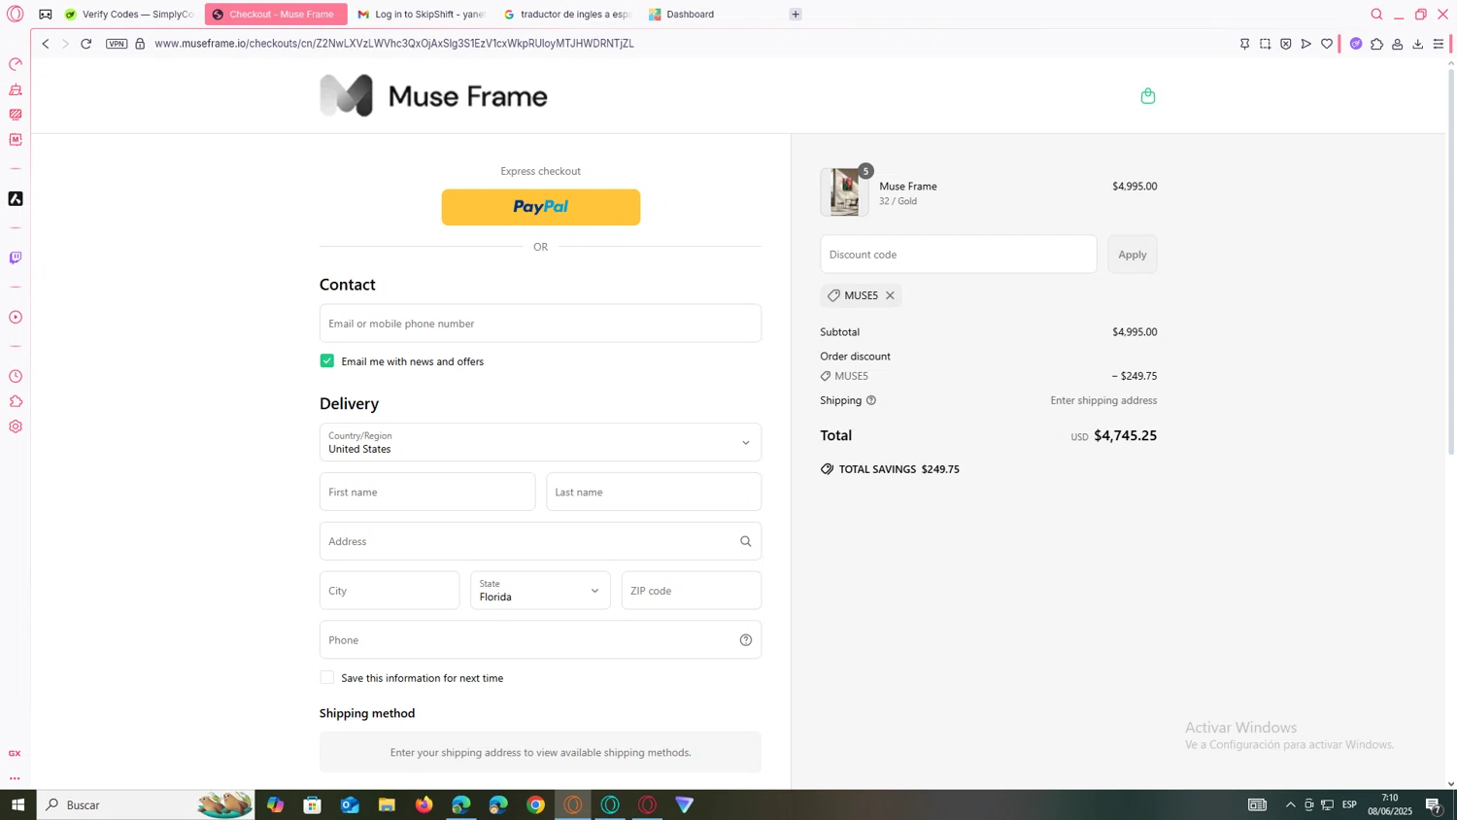
Task: Open File Explorer from the taskbar
Action: coord(387,804)
